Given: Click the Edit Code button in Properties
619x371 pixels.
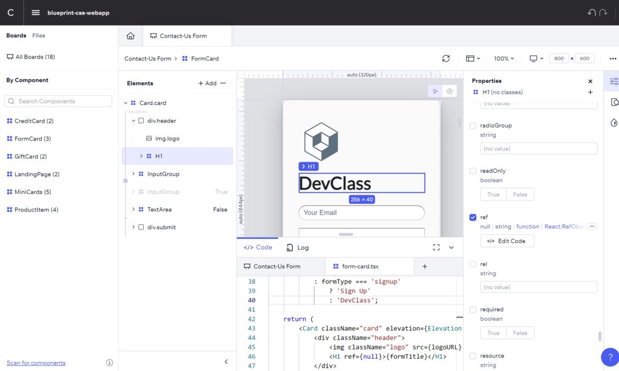Looking at the screenshot, I should [x=507, y=241].
